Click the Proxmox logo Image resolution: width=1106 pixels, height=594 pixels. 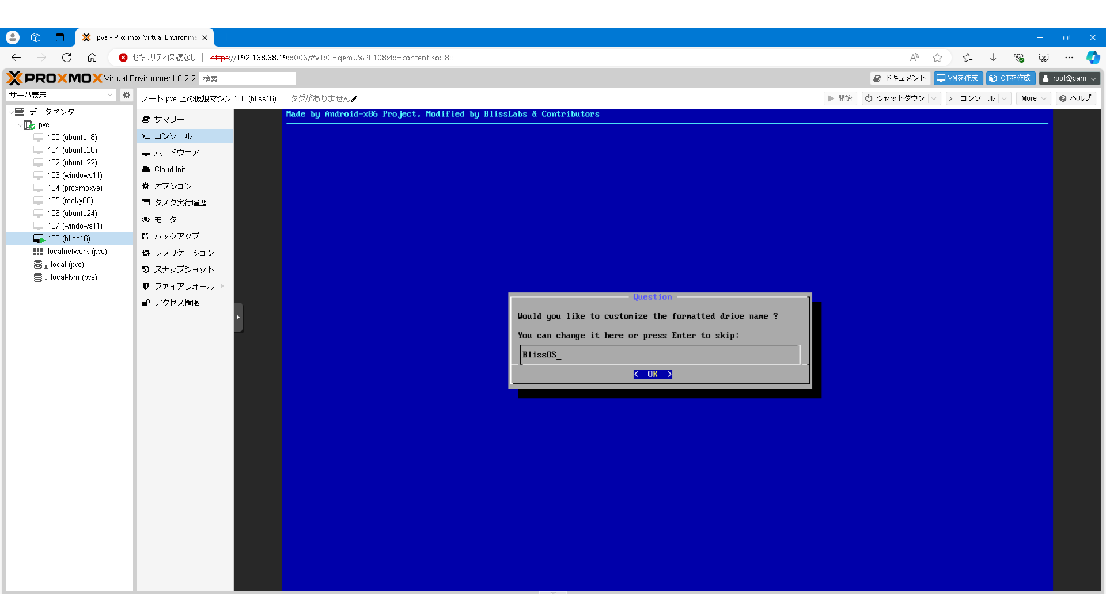pyautogui.click(x=55, y=78)
